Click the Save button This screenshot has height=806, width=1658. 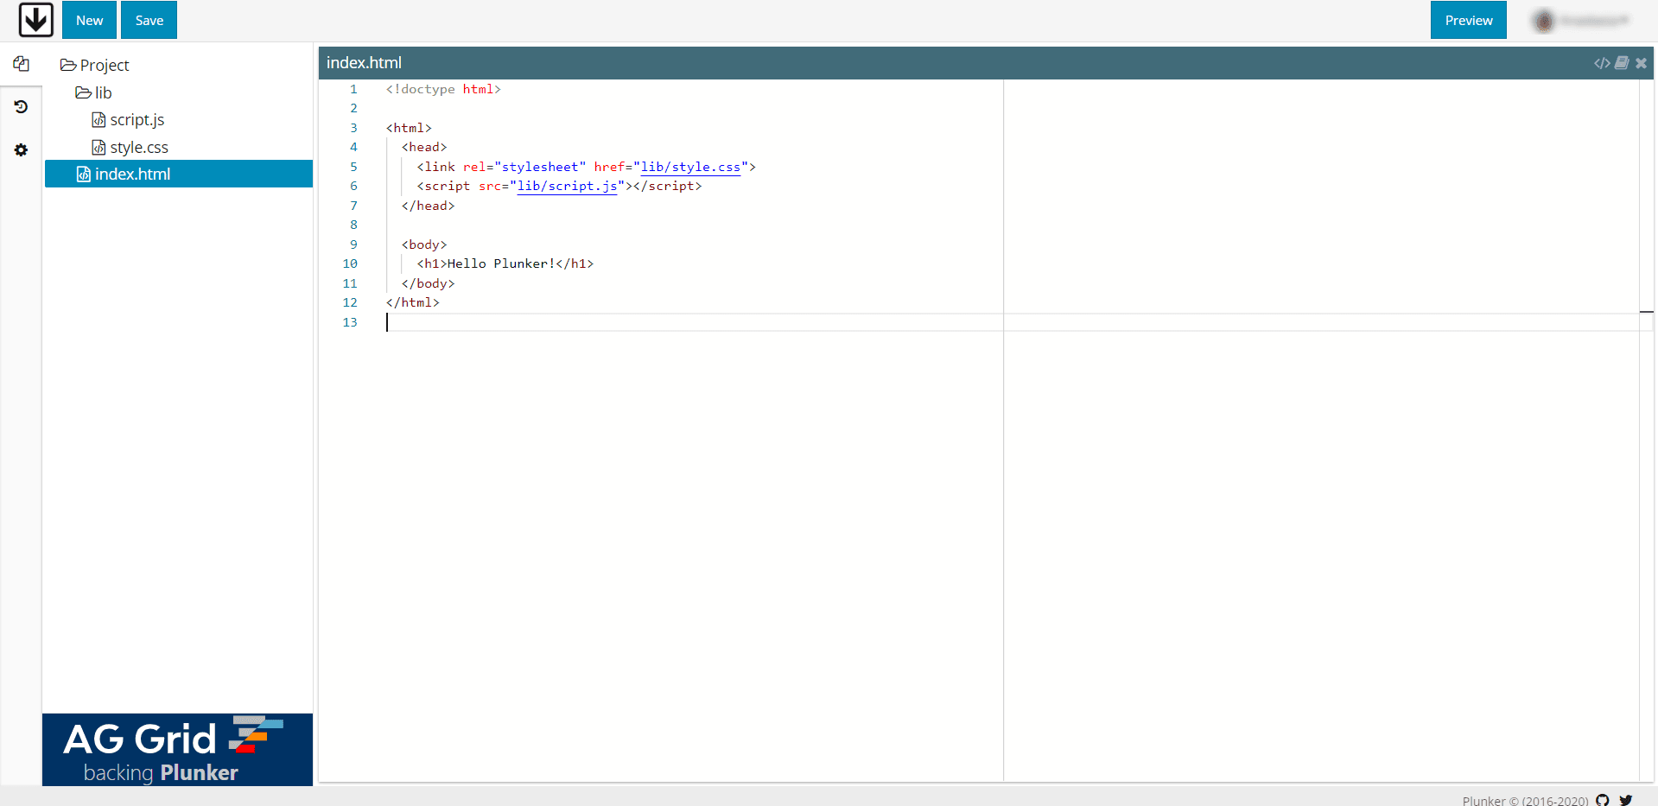coord(149,21)
